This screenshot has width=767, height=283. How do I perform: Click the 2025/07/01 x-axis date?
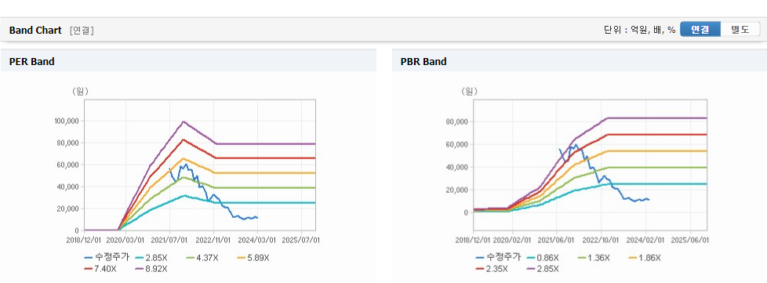coord(302,241)
